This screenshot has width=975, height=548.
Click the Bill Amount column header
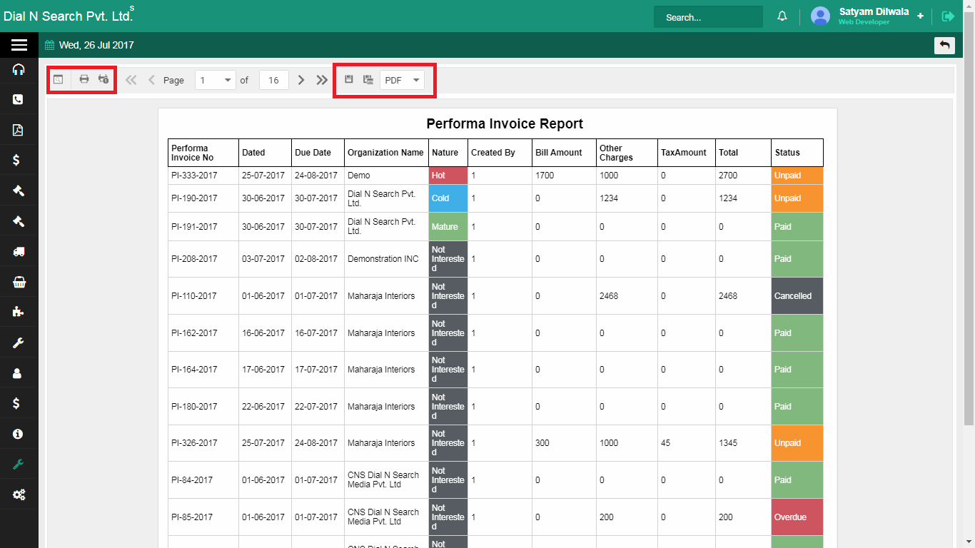564,153
